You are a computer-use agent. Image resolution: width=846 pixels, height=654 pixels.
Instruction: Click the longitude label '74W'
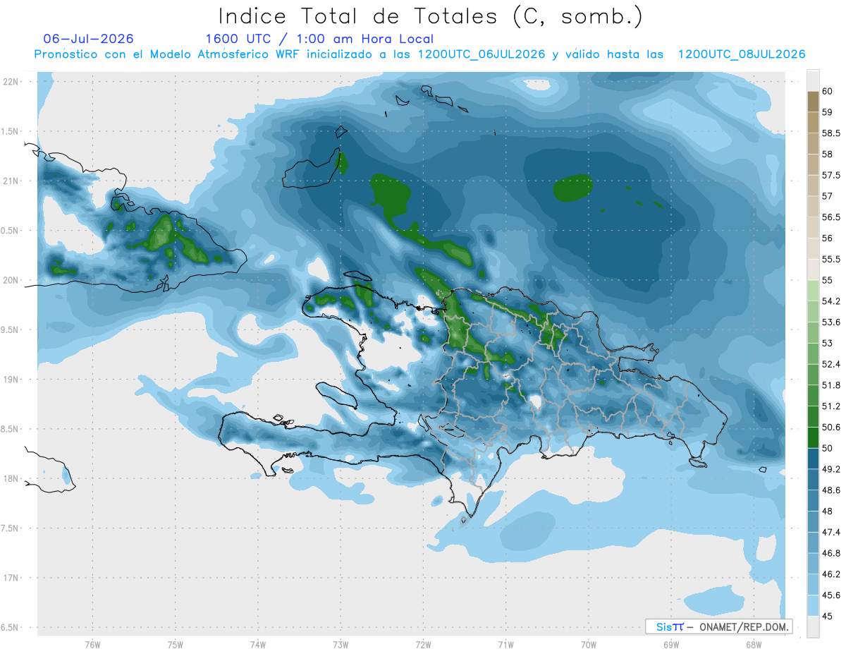pyautogui.click(x=258, y=644)
